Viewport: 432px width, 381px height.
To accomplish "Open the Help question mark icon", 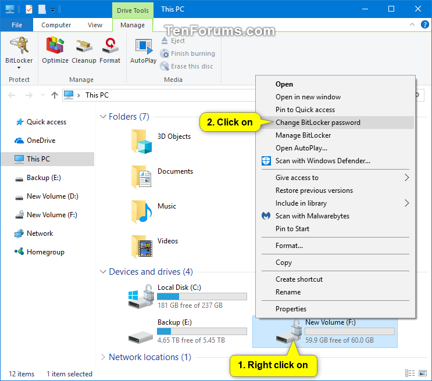I will pos(424,24).
